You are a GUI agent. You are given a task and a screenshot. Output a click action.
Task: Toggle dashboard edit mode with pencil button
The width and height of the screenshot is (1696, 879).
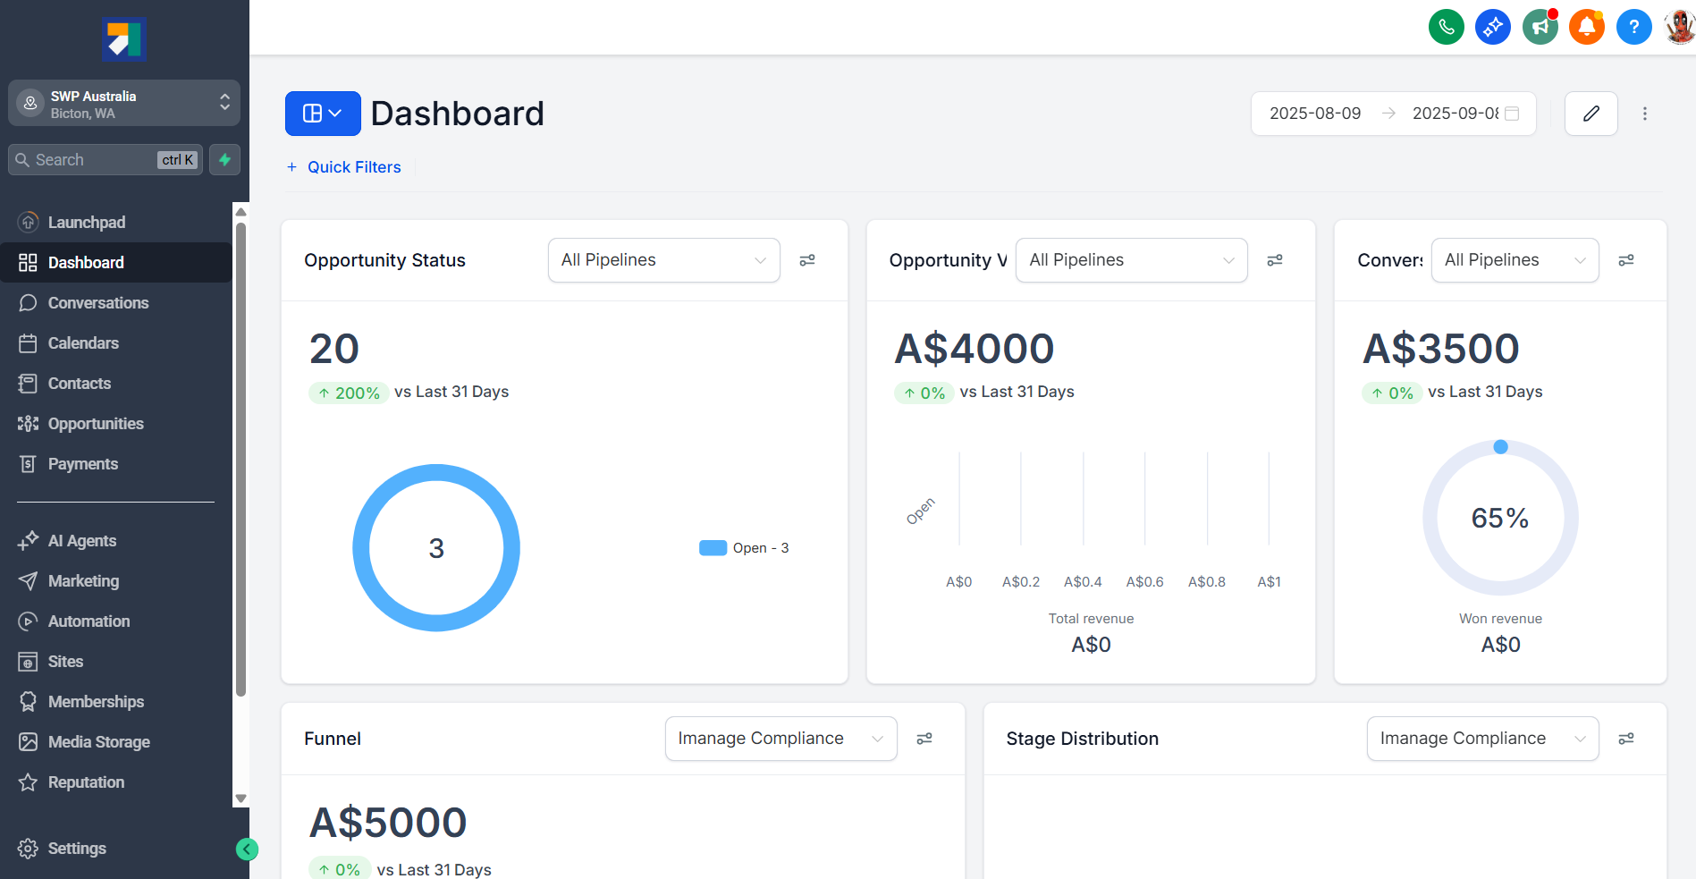[x=1591, y=114]
